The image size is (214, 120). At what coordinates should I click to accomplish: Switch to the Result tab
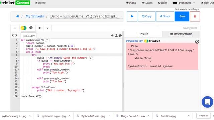[143, 34]
